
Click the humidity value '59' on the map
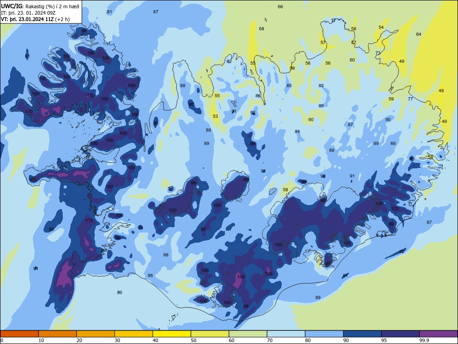tap(391, 99)
